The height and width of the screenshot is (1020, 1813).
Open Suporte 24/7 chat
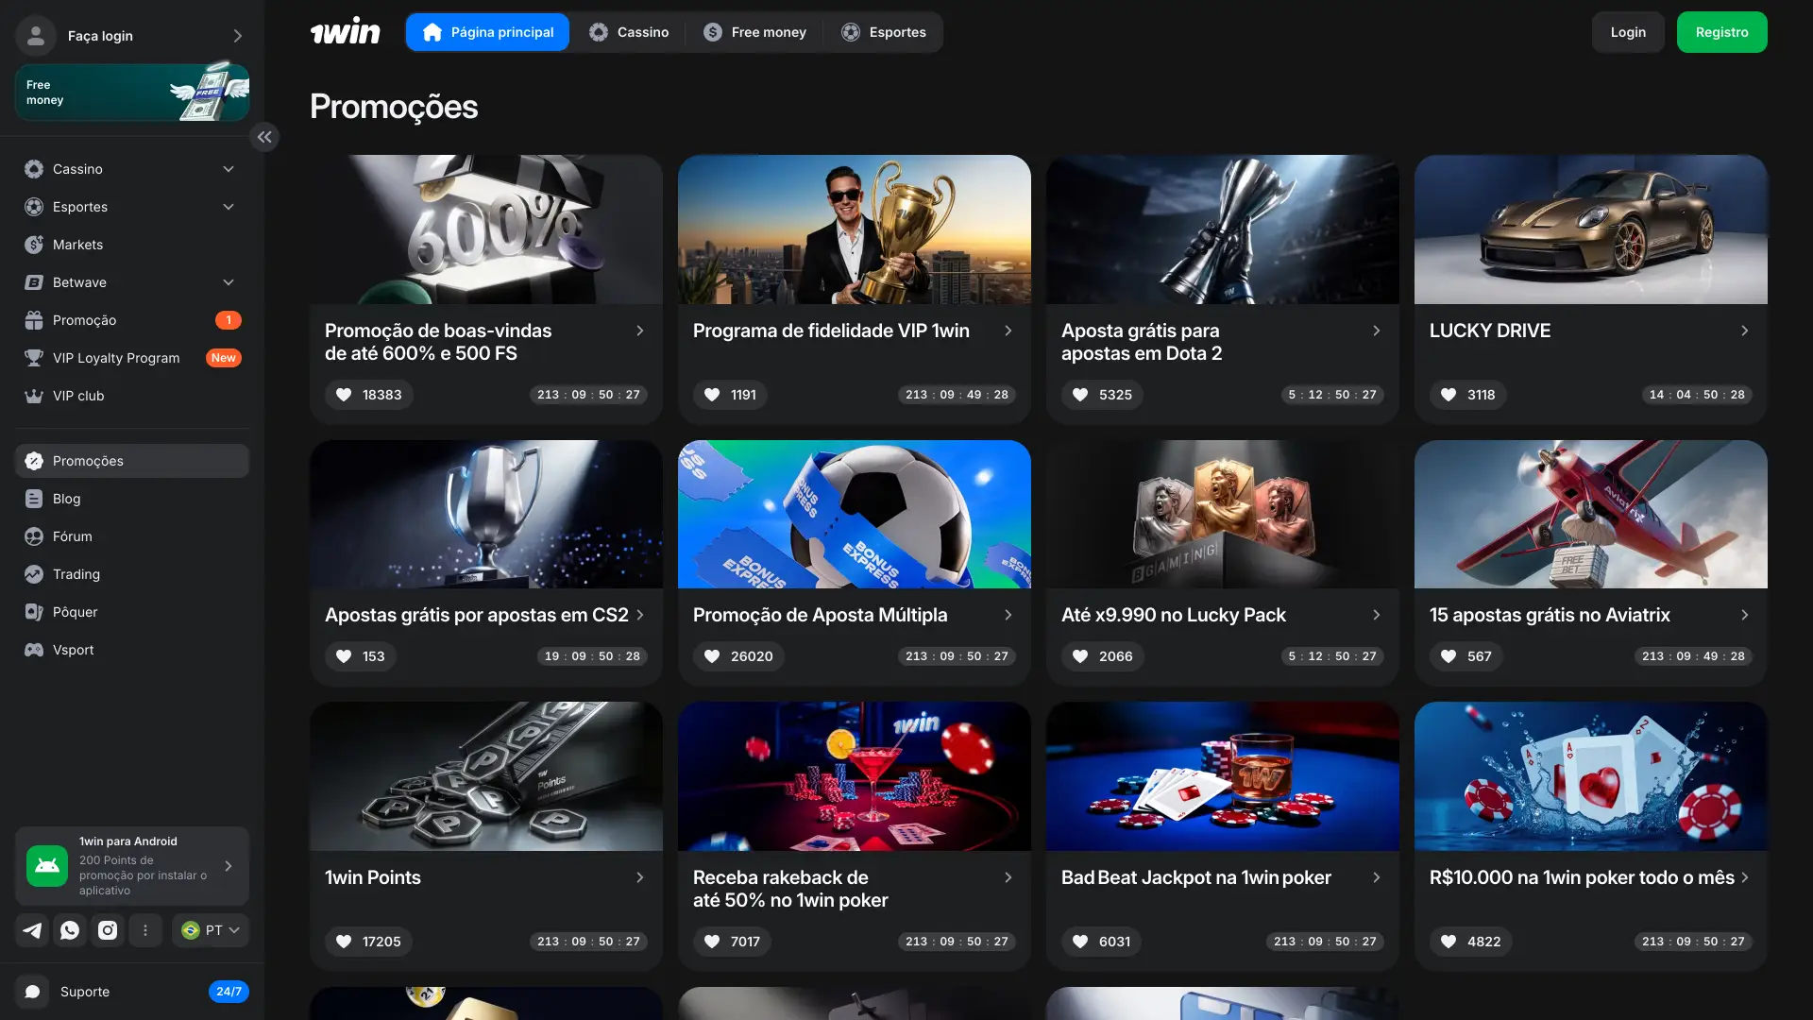coord(132,992)
